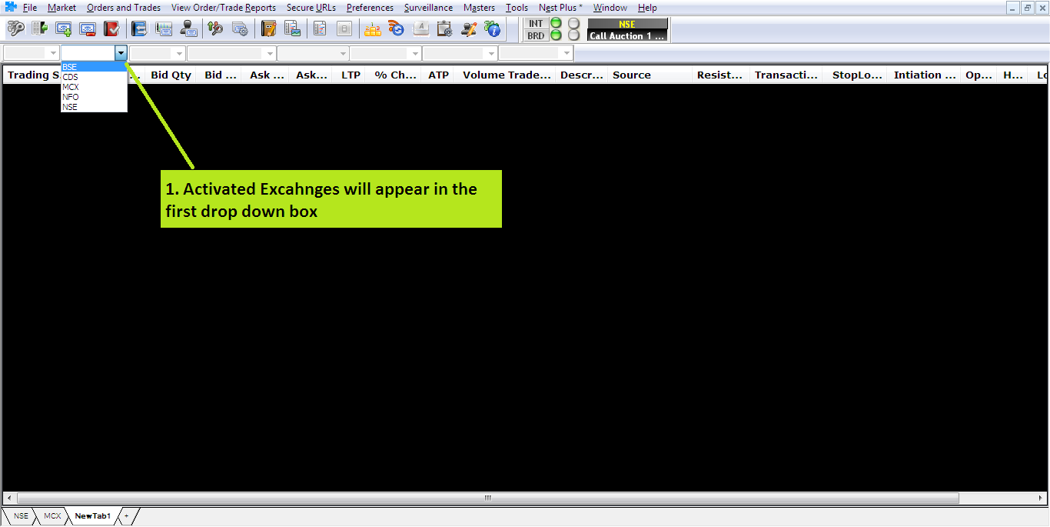Switch to the NSE tab at bottom

point(21,516)
